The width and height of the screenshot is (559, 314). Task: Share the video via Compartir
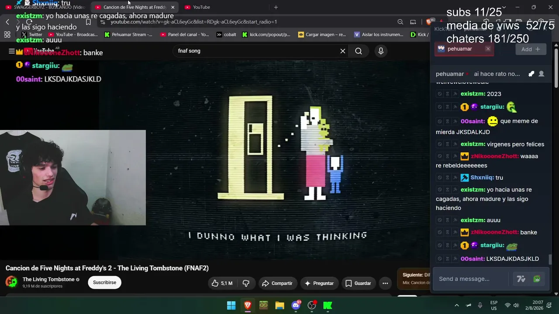(x=277, y=283)
